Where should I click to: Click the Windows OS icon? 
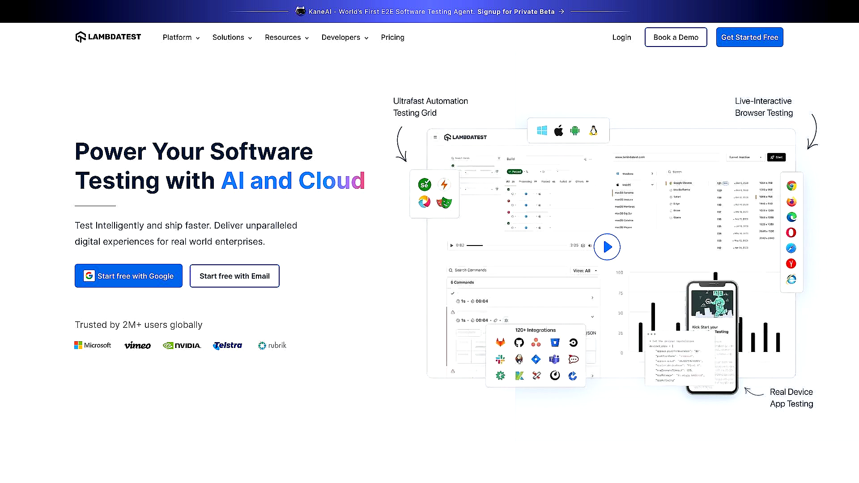point(542,131)
